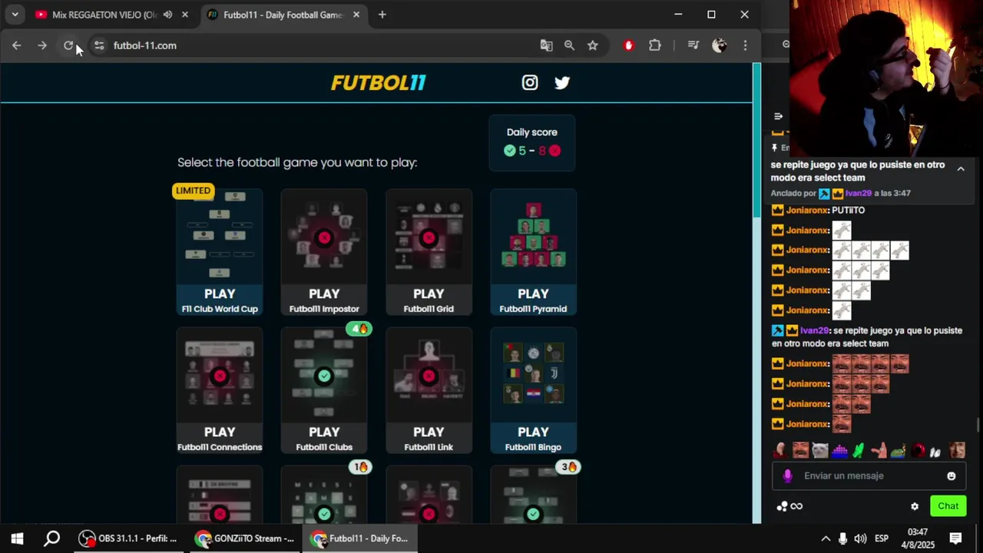Open the Chrome three-dot menu
This screenshot has height=553, width=983.
click(745, 45)
